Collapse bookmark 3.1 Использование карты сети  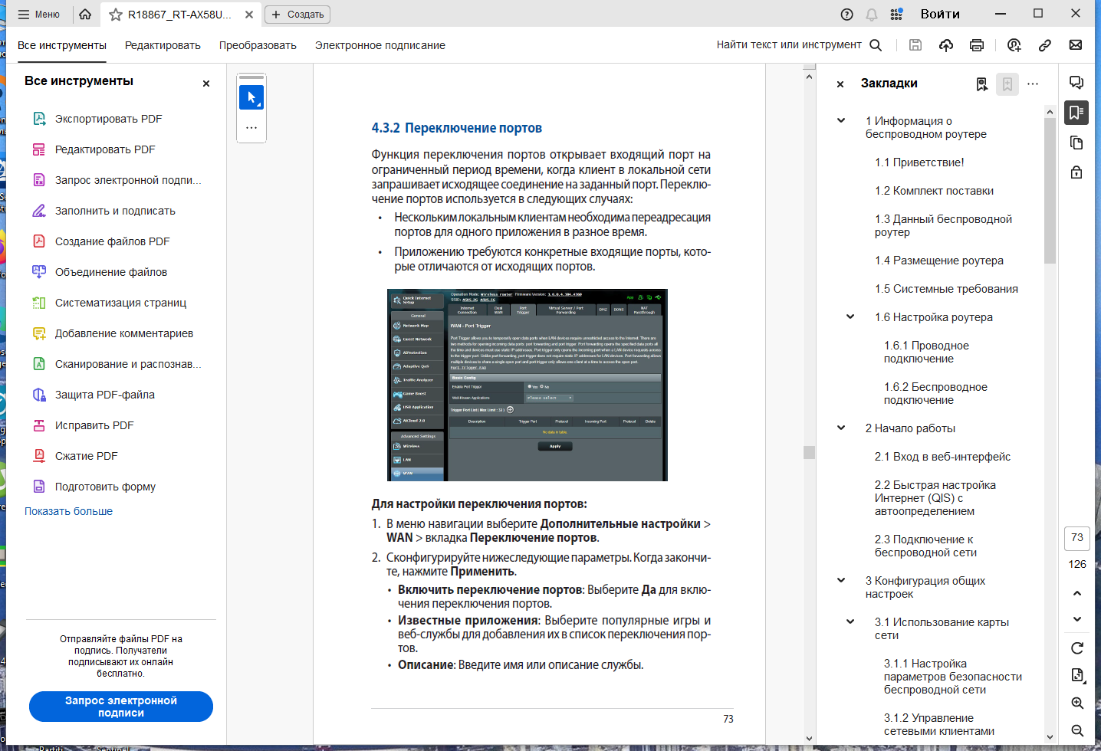(850, 621)
